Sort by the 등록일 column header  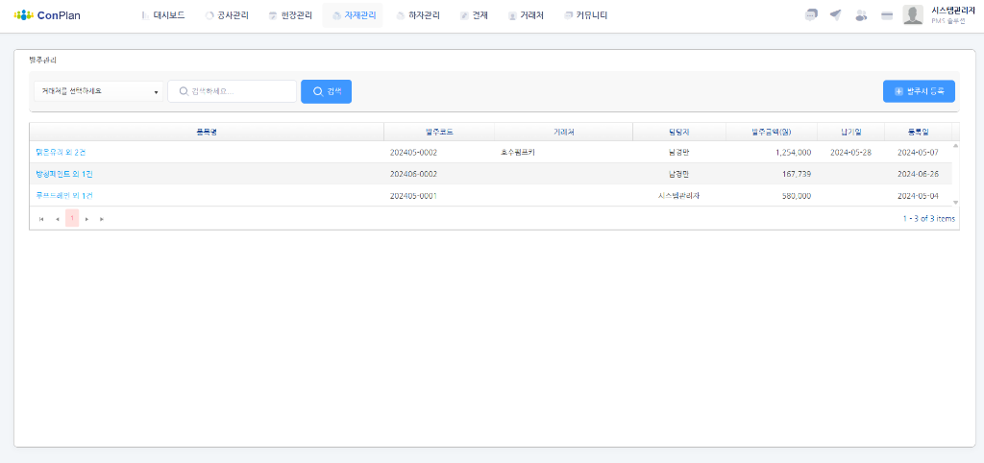pos(918,132)
